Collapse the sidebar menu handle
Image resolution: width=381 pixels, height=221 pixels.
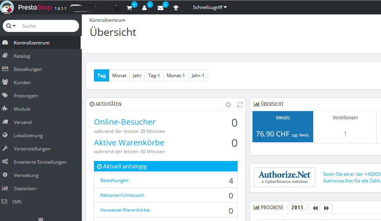[x=41, y=219]
